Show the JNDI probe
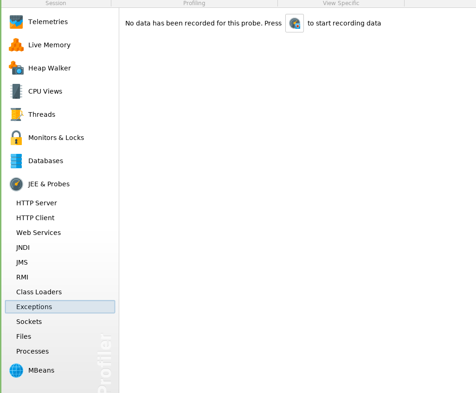Screen dimensions: 476x393 pos(23,247)
